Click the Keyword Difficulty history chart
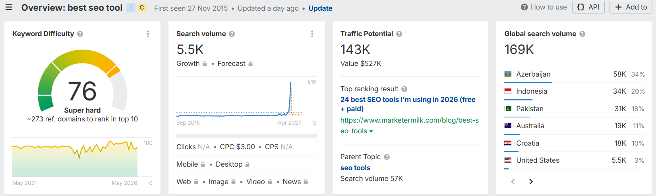 (75, 158)
